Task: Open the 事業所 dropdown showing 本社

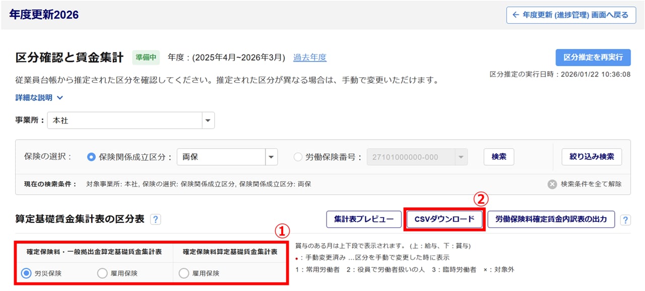Action: pos(208,121)
